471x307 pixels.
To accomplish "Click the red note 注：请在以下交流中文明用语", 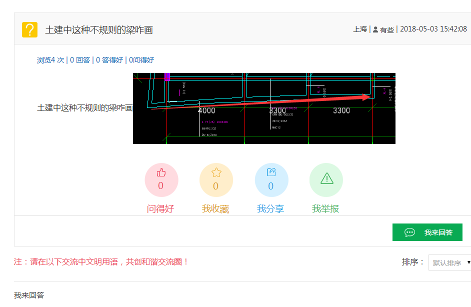I will tap(101, 262).
